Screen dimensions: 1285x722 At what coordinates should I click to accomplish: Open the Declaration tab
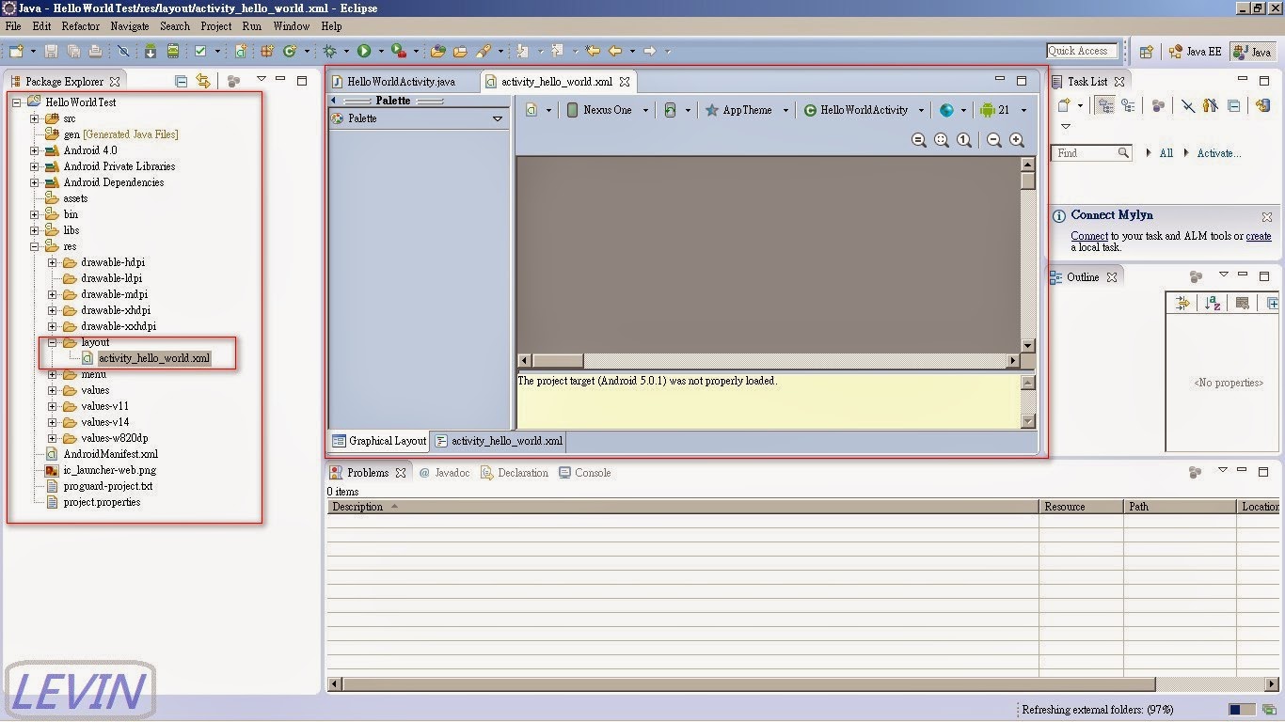pos(515,473)
